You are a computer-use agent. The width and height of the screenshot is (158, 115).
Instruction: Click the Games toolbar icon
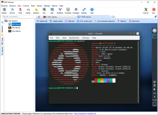pyautogui.click(x=28, y=11)
